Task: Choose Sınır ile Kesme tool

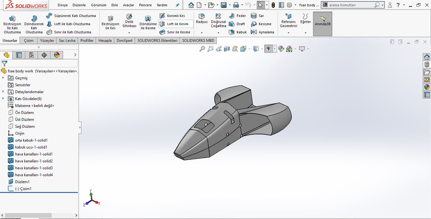Action: pos(175,32)
